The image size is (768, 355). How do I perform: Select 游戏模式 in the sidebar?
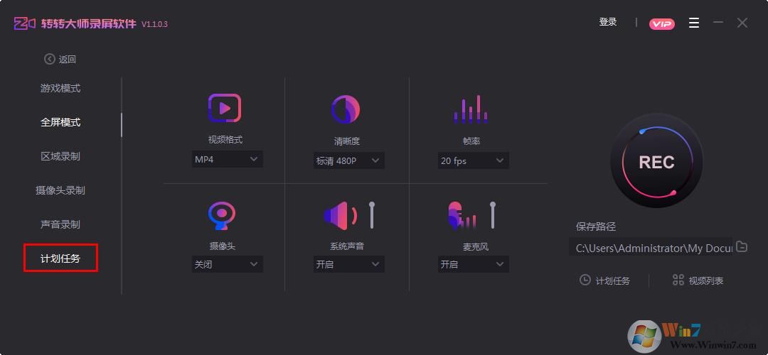pos(60,89)
